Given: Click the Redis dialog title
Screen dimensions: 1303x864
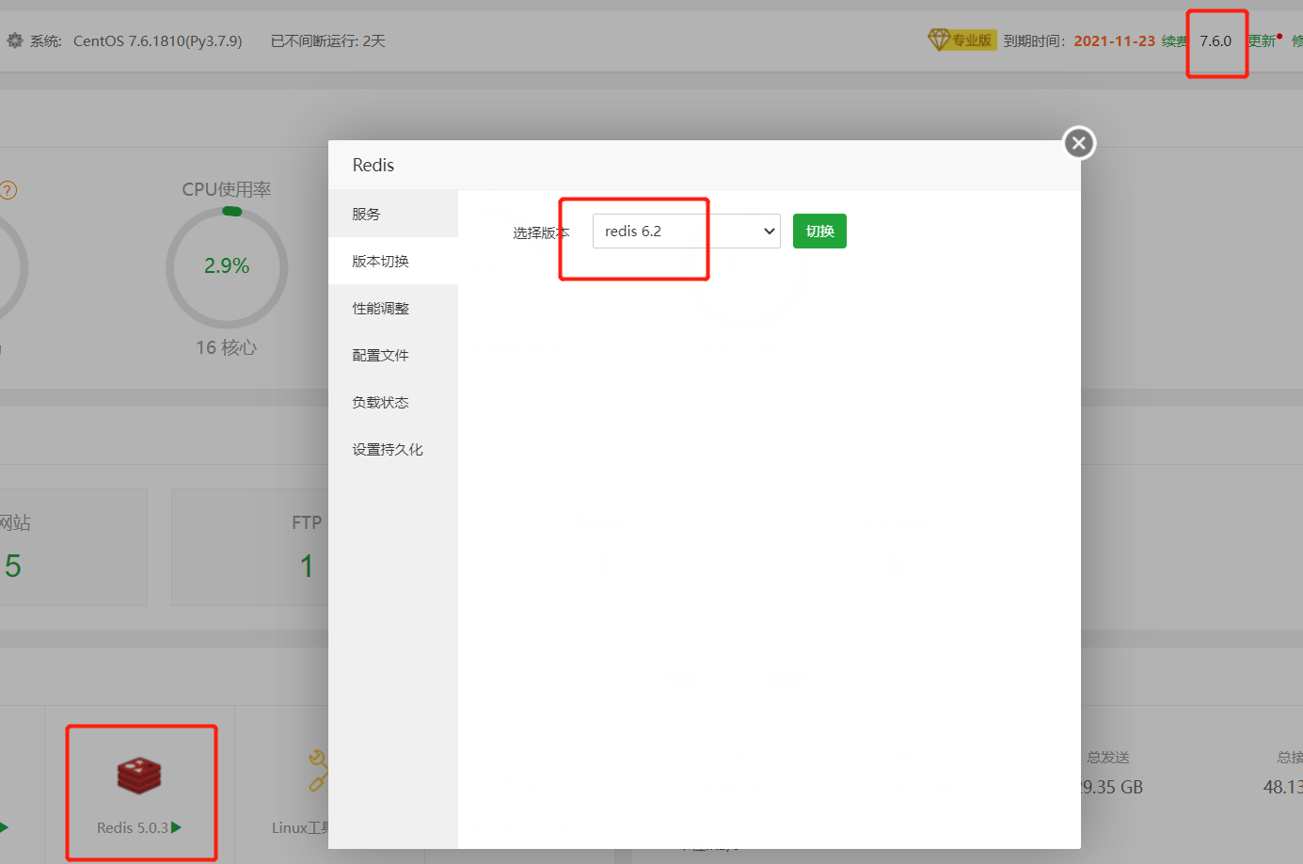Looking at the screenshot, I should click(x=373, y=165).
